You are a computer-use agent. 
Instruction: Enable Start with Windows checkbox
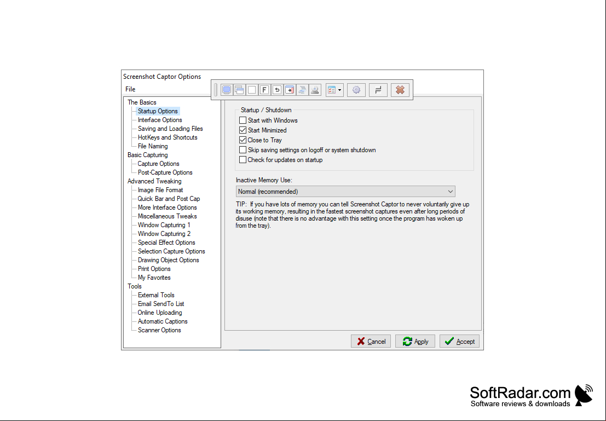pyautogui.click(x=243, y=120)
